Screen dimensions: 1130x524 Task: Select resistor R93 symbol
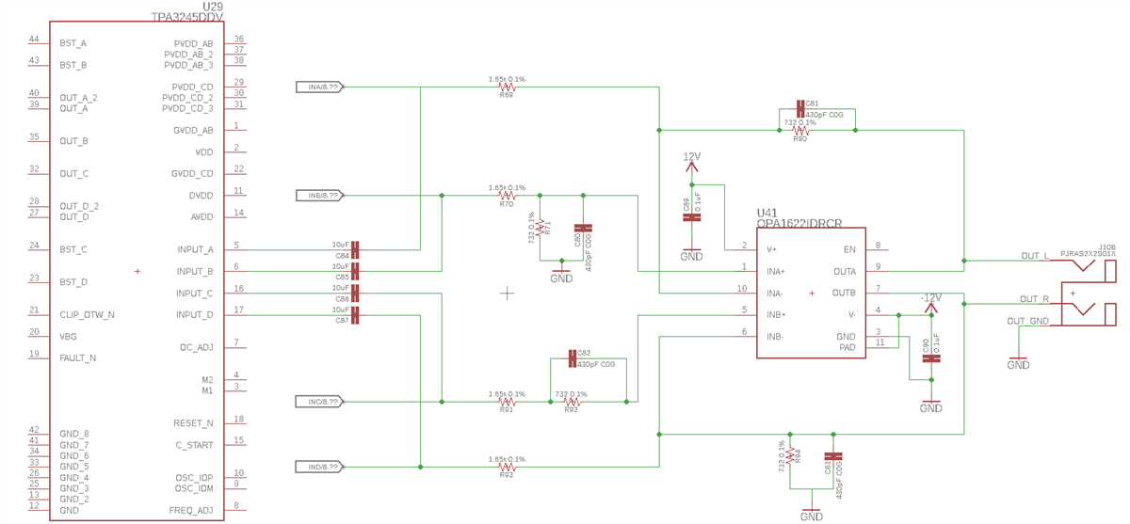pos(507,467)
